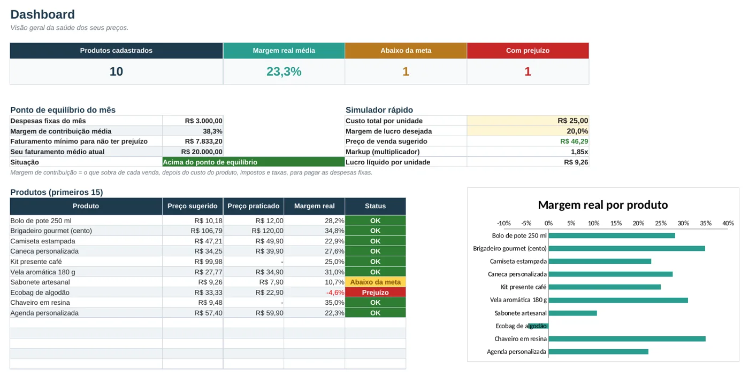This screenshot has width=749, height=379.
Task: Click the Chaveiro em resina chart bar
Action: 627,338
